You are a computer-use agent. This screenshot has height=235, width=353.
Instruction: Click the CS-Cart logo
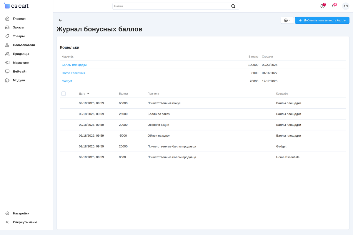16,6
